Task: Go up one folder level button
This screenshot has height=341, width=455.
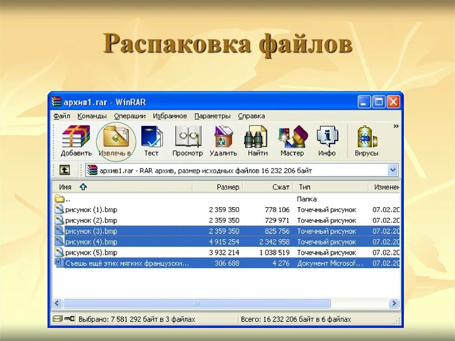Action: point(64,170)
